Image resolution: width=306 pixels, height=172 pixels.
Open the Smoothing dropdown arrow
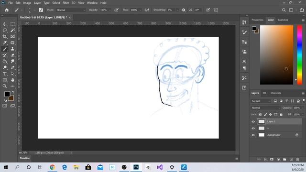pos(177,10)
